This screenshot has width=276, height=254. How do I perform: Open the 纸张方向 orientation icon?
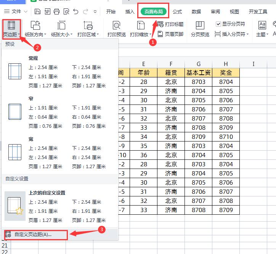click(x=35, y=26)
